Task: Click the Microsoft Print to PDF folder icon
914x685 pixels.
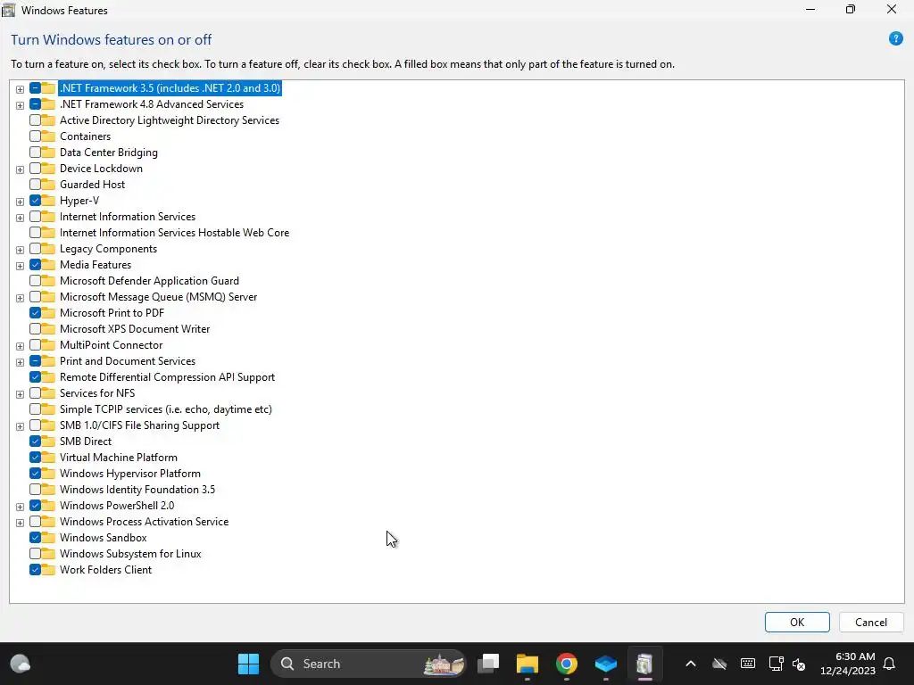Action: (x=48, y=313)
